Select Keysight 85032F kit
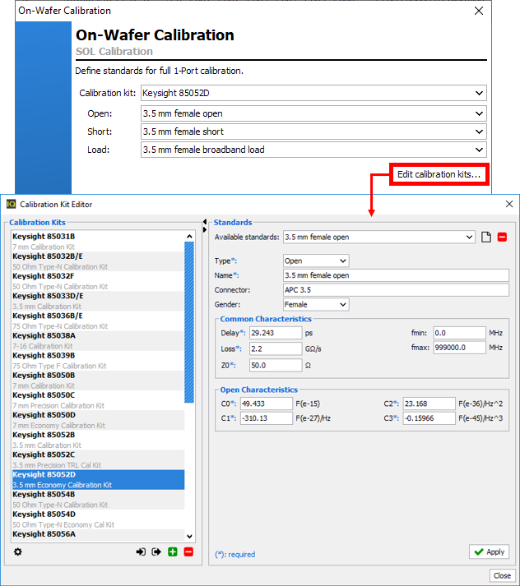520x586 pixels. click(x=98, y=281)
